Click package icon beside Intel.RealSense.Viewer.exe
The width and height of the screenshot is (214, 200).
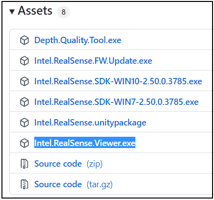(x=24, y=143)
